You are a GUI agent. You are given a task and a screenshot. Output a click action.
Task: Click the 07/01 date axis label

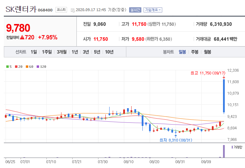(x=25, y=162)
